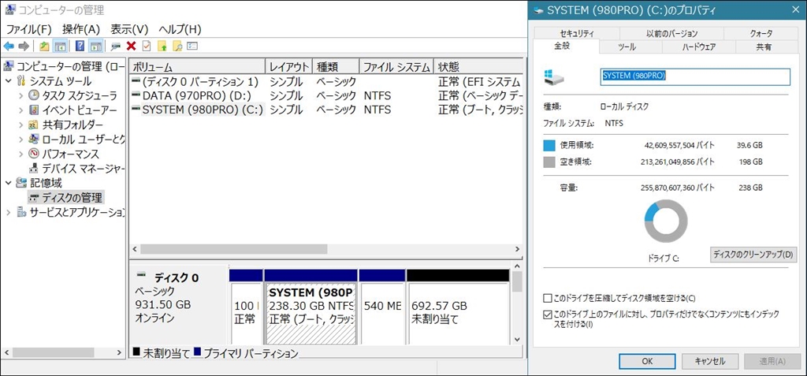This screenshot has height=376, width=807.
Task: Open the ファイル(F) menu
Action: [29, 29]
